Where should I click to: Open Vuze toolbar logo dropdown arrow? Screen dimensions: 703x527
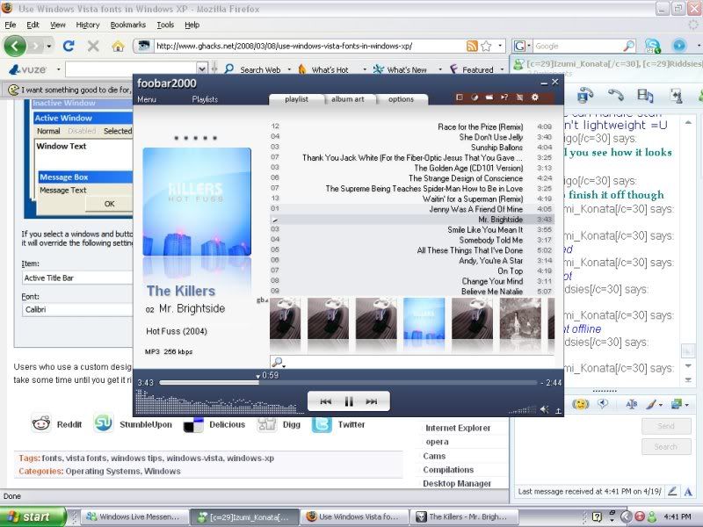[x=58, y=69]
